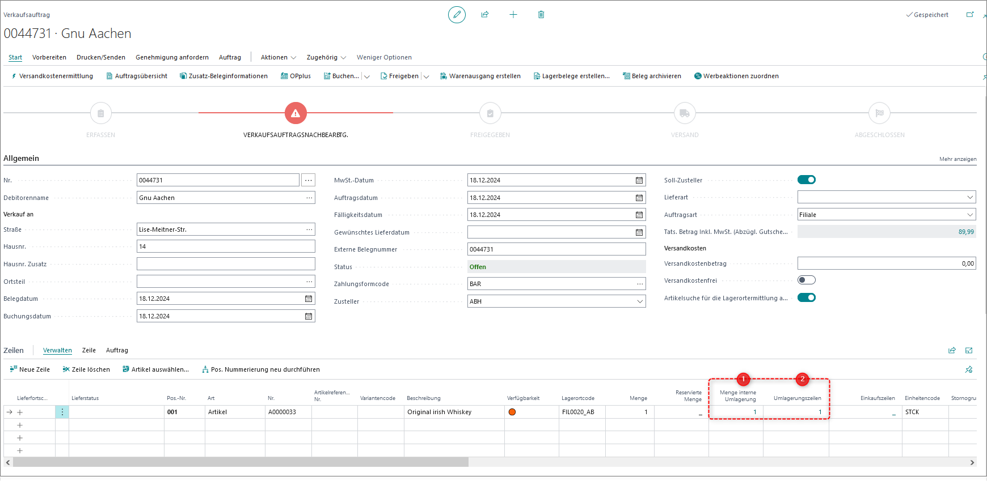Select Verwalten tab in Zeilen
Image resolution: width=987 pixels, height=481 pixels.
[x=57, y=350]
